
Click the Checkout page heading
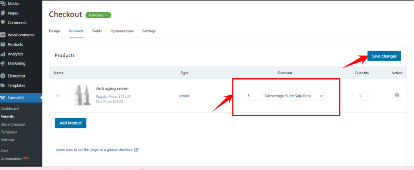65,15
